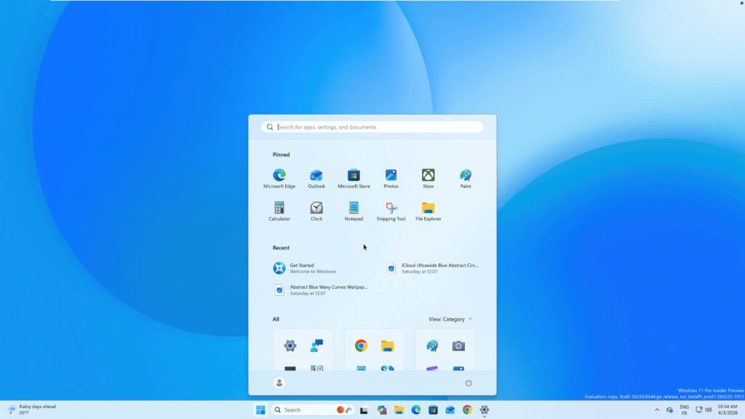Open Task View on the taskbar
This screenshot has height=419, width=745.
(x=364, y=410)
